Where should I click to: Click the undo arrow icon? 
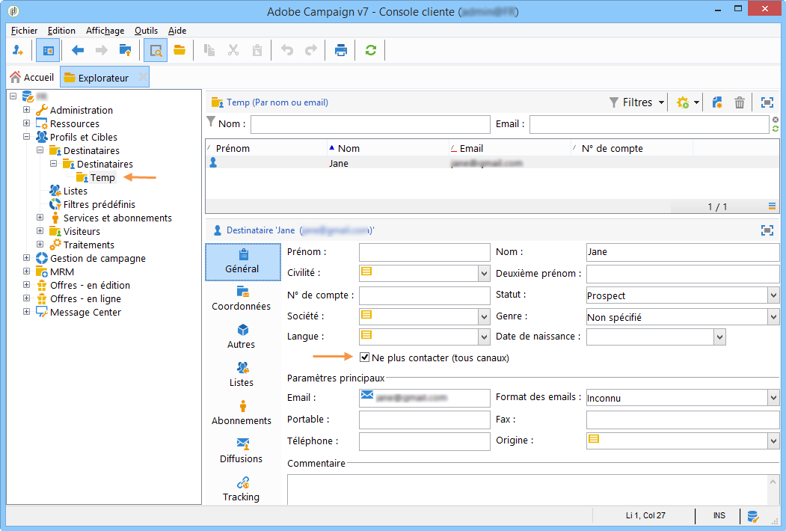tap(286, 50)
